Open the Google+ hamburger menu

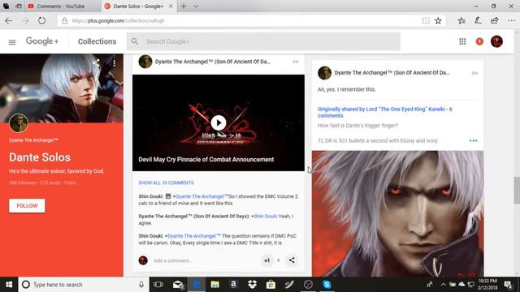pos(12,42)
